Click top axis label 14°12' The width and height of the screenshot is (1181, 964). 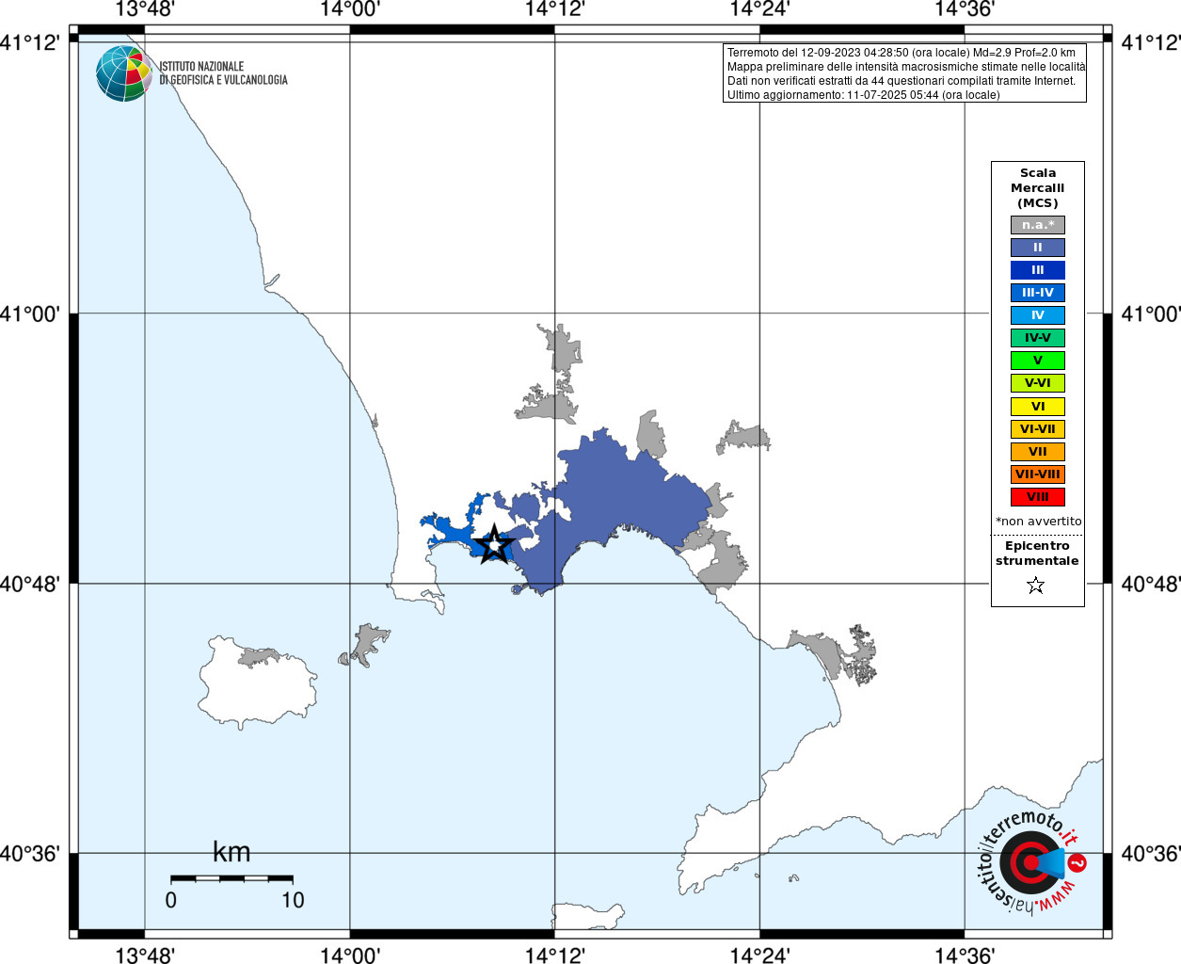(x=554, y=9)
